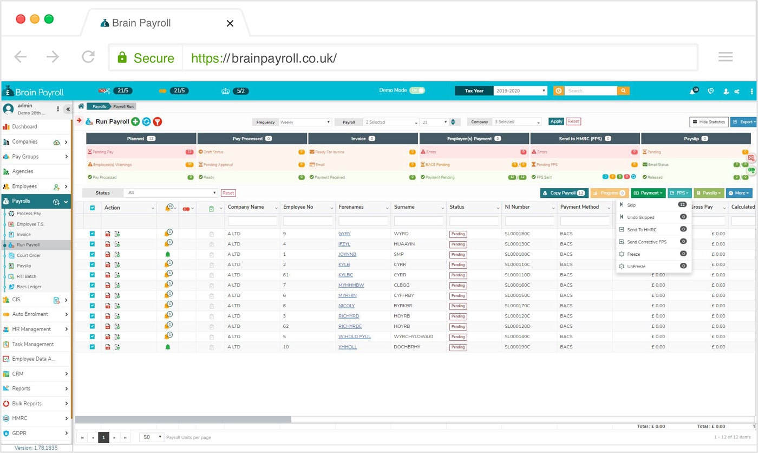This screenshot has width=758, height=453.
Task: Toggle Demo Mode switch off
Action: (x=417, y=90)
